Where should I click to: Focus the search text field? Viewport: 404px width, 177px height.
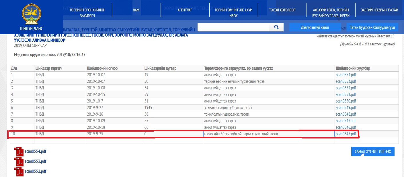click(233, 27)
